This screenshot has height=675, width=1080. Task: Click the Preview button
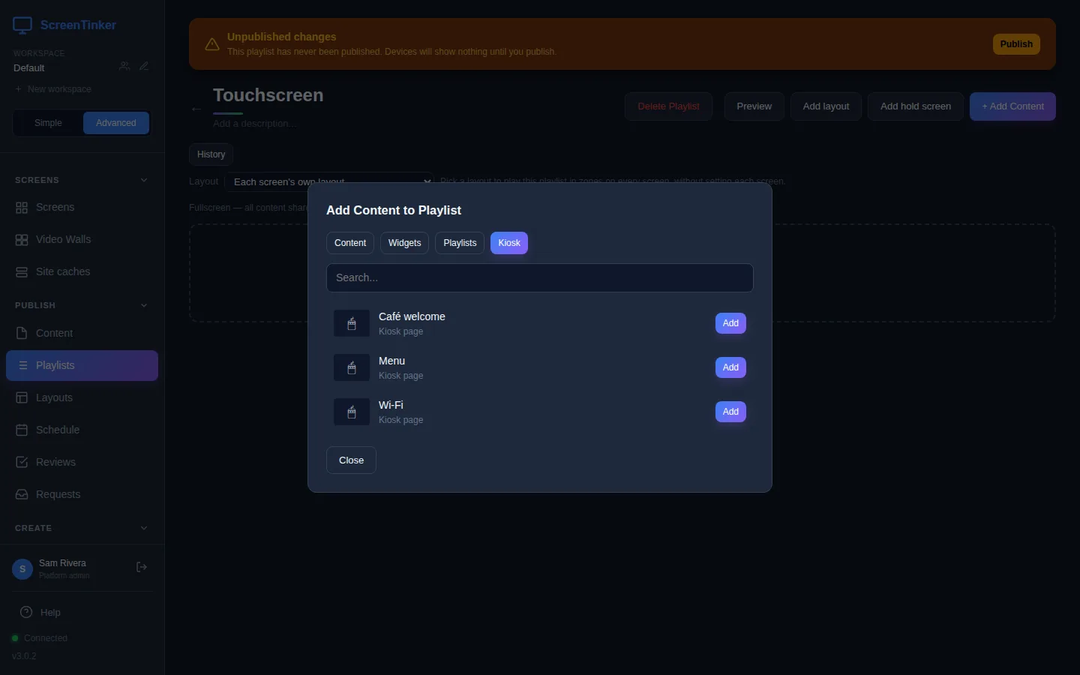[x=754, y=106]
